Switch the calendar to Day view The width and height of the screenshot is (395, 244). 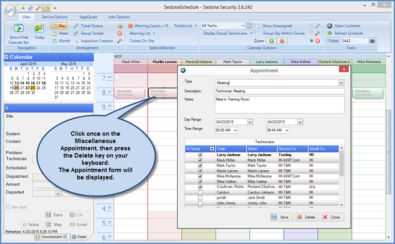coord(59,26)
